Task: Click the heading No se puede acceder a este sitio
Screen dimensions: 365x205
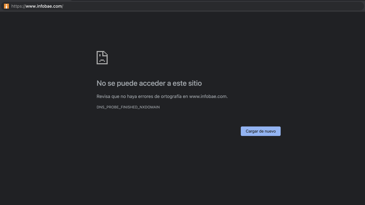Action: pyautogui.click(x=149, y=83)
